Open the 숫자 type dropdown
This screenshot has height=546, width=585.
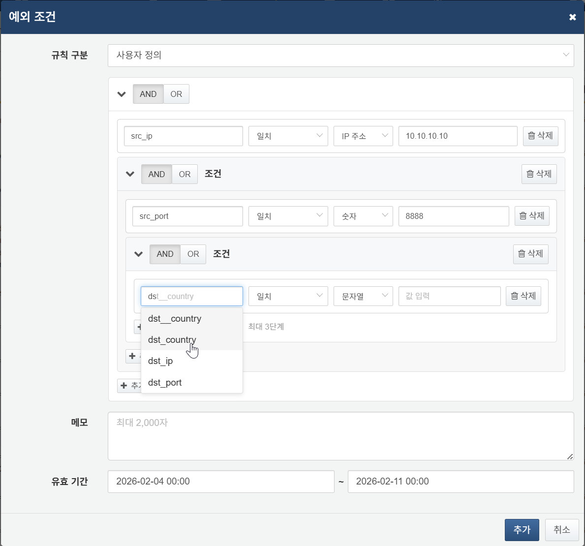363,216
